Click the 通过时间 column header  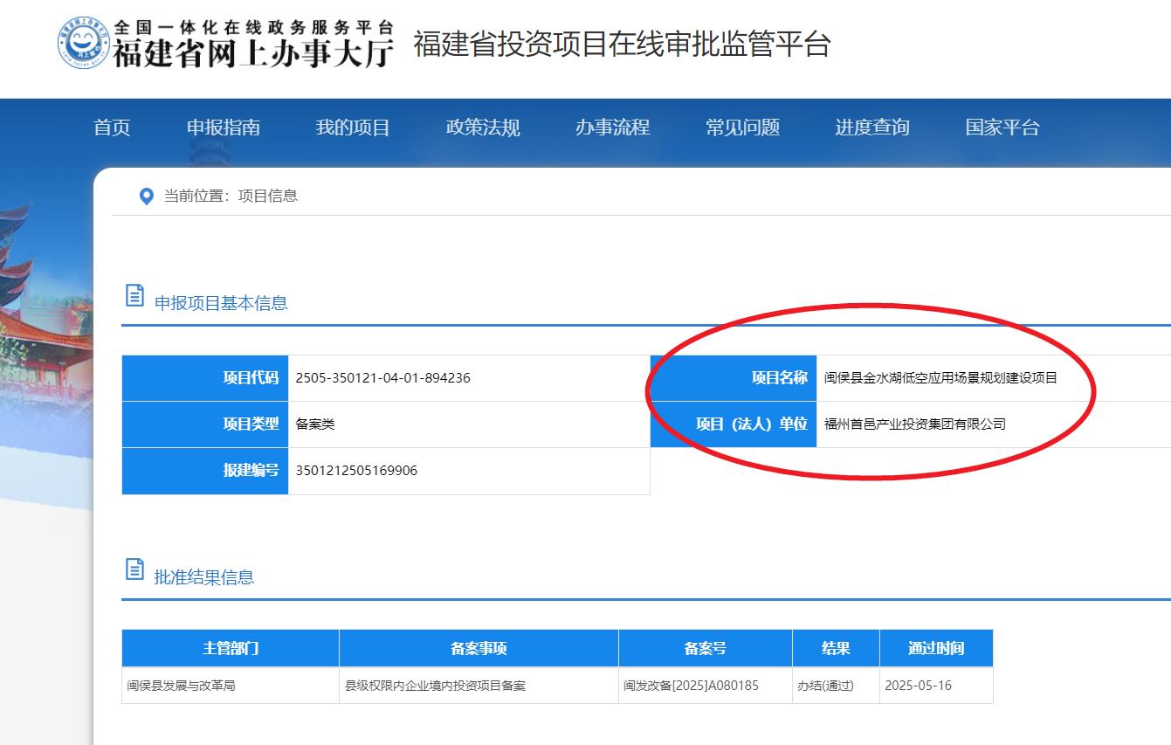tap(936, 648)
